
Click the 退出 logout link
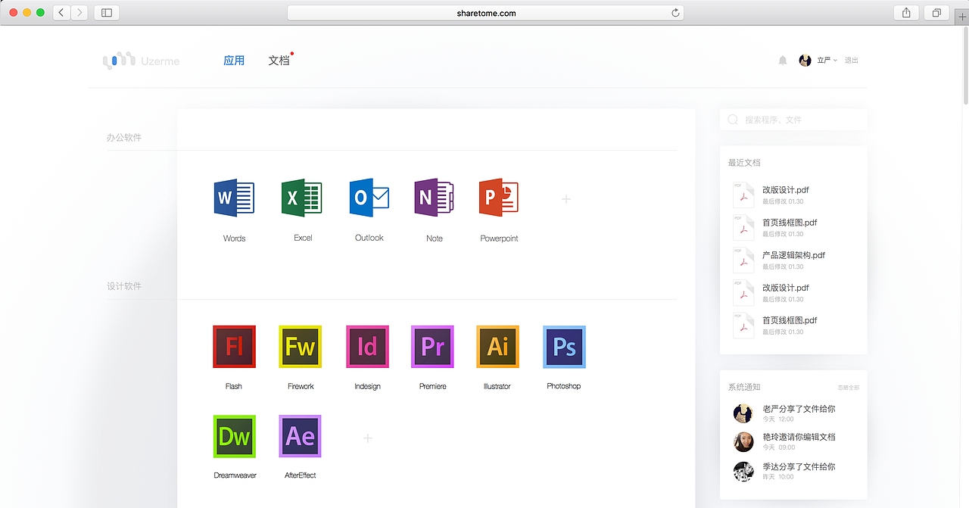coord(852,61)
